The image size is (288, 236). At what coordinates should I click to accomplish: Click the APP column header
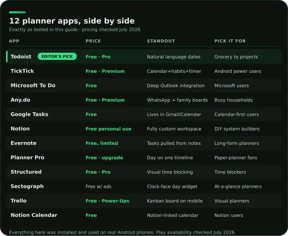pos(14,41)
